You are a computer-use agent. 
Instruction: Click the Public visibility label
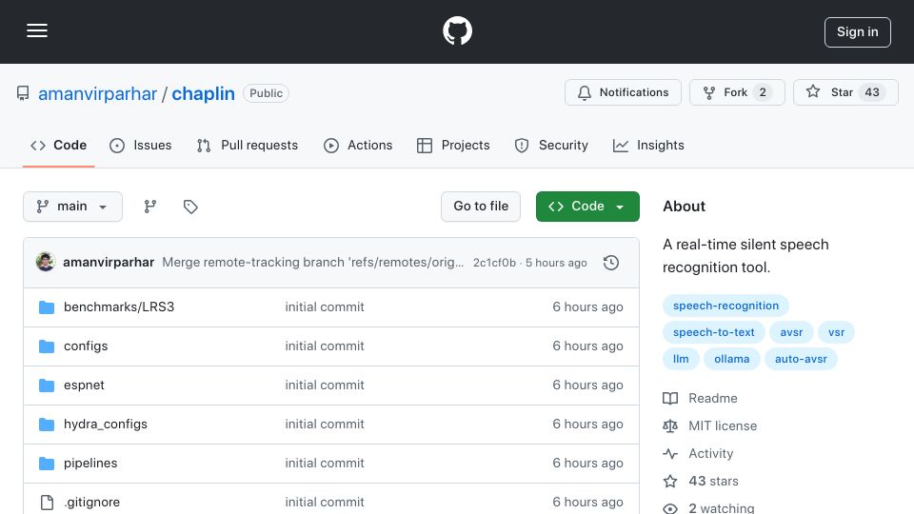coord(266,93)
